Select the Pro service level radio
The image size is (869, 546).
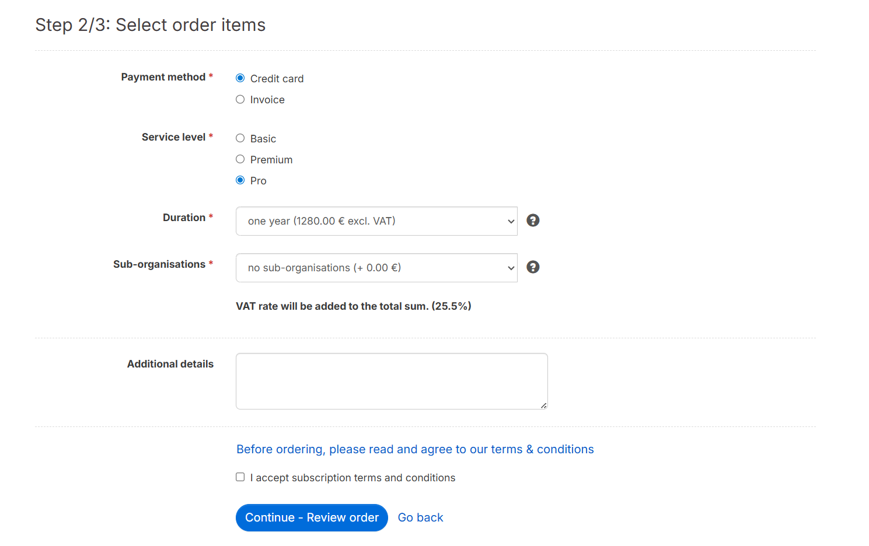tap(240, 180)
